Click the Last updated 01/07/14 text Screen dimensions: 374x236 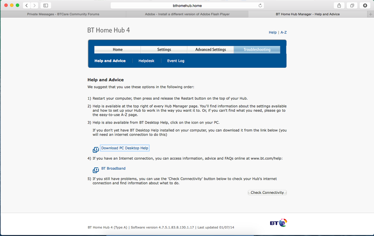(x=216, y=227)
